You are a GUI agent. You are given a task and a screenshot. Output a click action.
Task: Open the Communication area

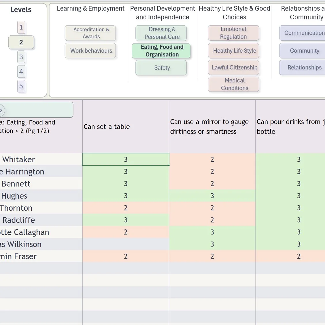pyautogui.click(x=302, y=33)
